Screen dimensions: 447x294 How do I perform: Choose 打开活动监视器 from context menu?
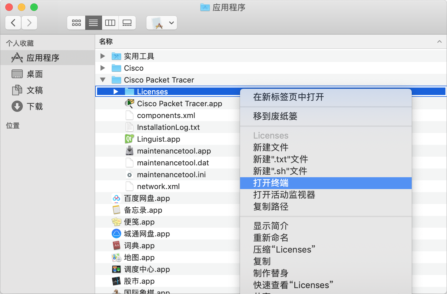(326, 195)
